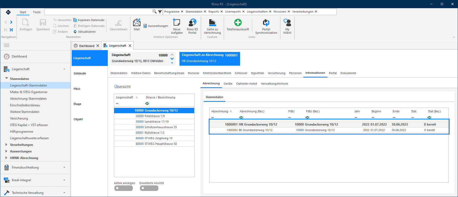
Task: Select Gebäude in the vertical navigation
Action: click(x=80, y=73)
